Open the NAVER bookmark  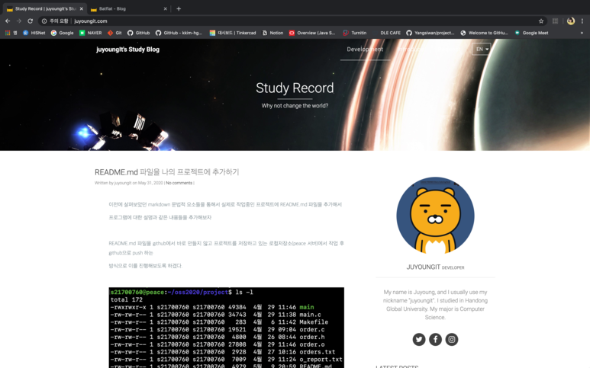(x=90, y=33)
